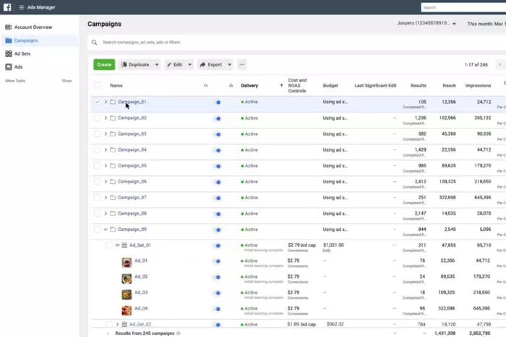Click the $2.79 bid cap cell of Ad_Set_01
Image resolution: width=506 pixels, height=337 pixels.
pyautogui.click(x=301, y=245)
